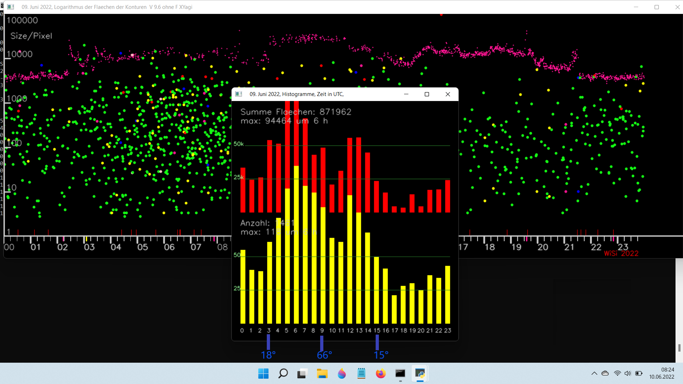Open the battery status tray icon

pyautogui.click(x=639, y=373)
